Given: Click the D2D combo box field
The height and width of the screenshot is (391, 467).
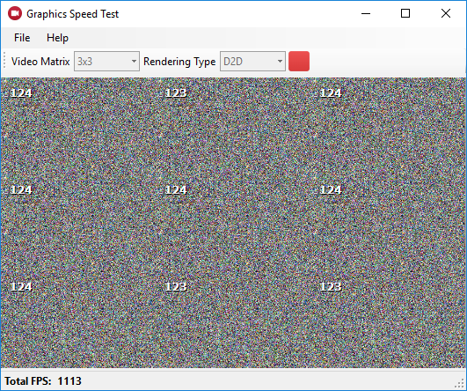Looking at the screenshot, I should coord(252,61).
